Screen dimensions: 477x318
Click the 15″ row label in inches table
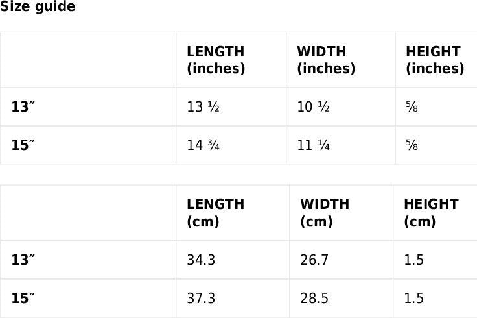click(23, 145)
